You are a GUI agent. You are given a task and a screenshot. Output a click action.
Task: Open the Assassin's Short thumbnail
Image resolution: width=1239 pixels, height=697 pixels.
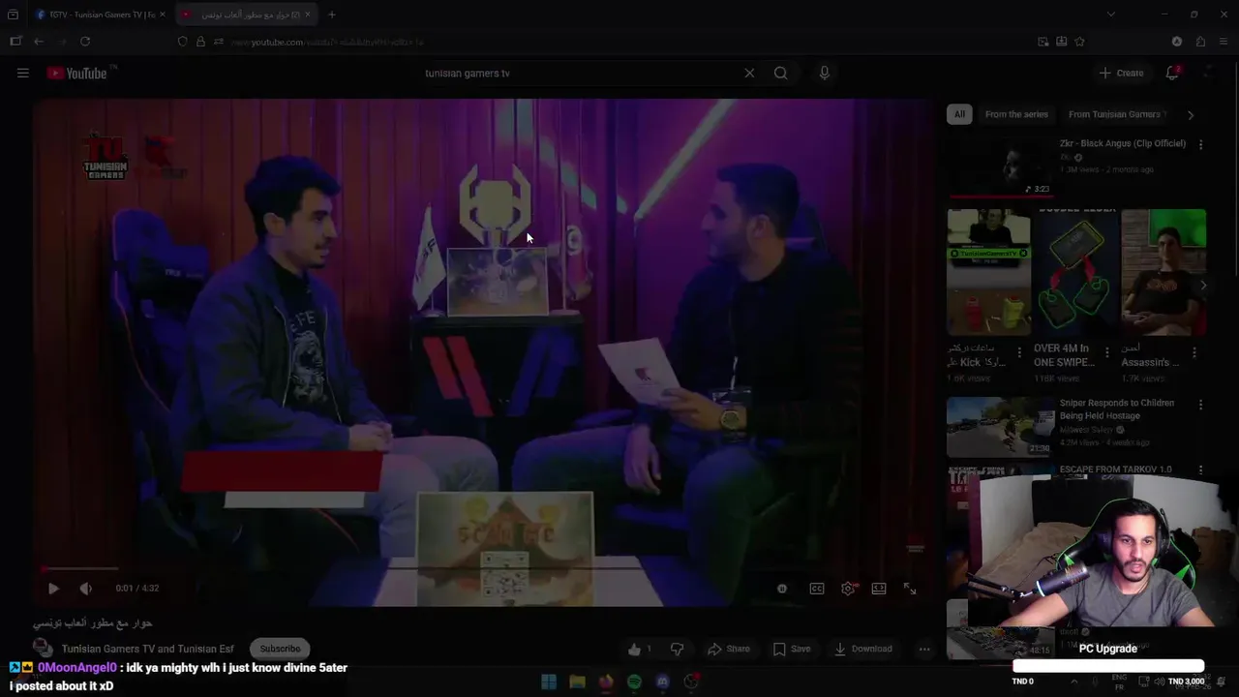(1163, 272)
